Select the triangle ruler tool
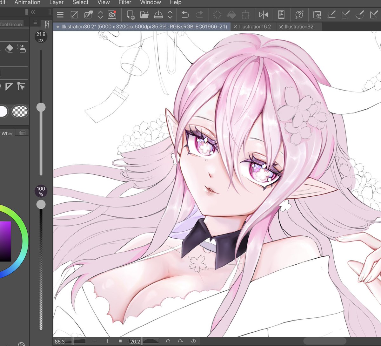Image resolution: width=381 pixels, height=346 pixels. (9, 86)
